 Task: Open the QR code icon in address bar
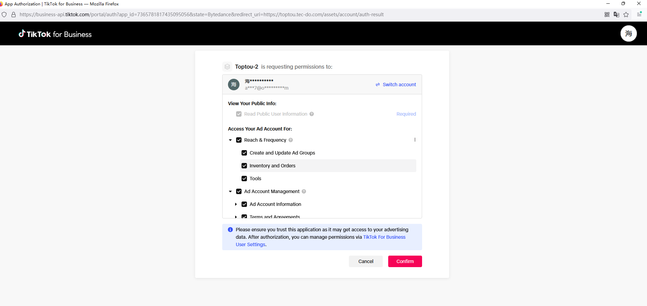(607, 15)
